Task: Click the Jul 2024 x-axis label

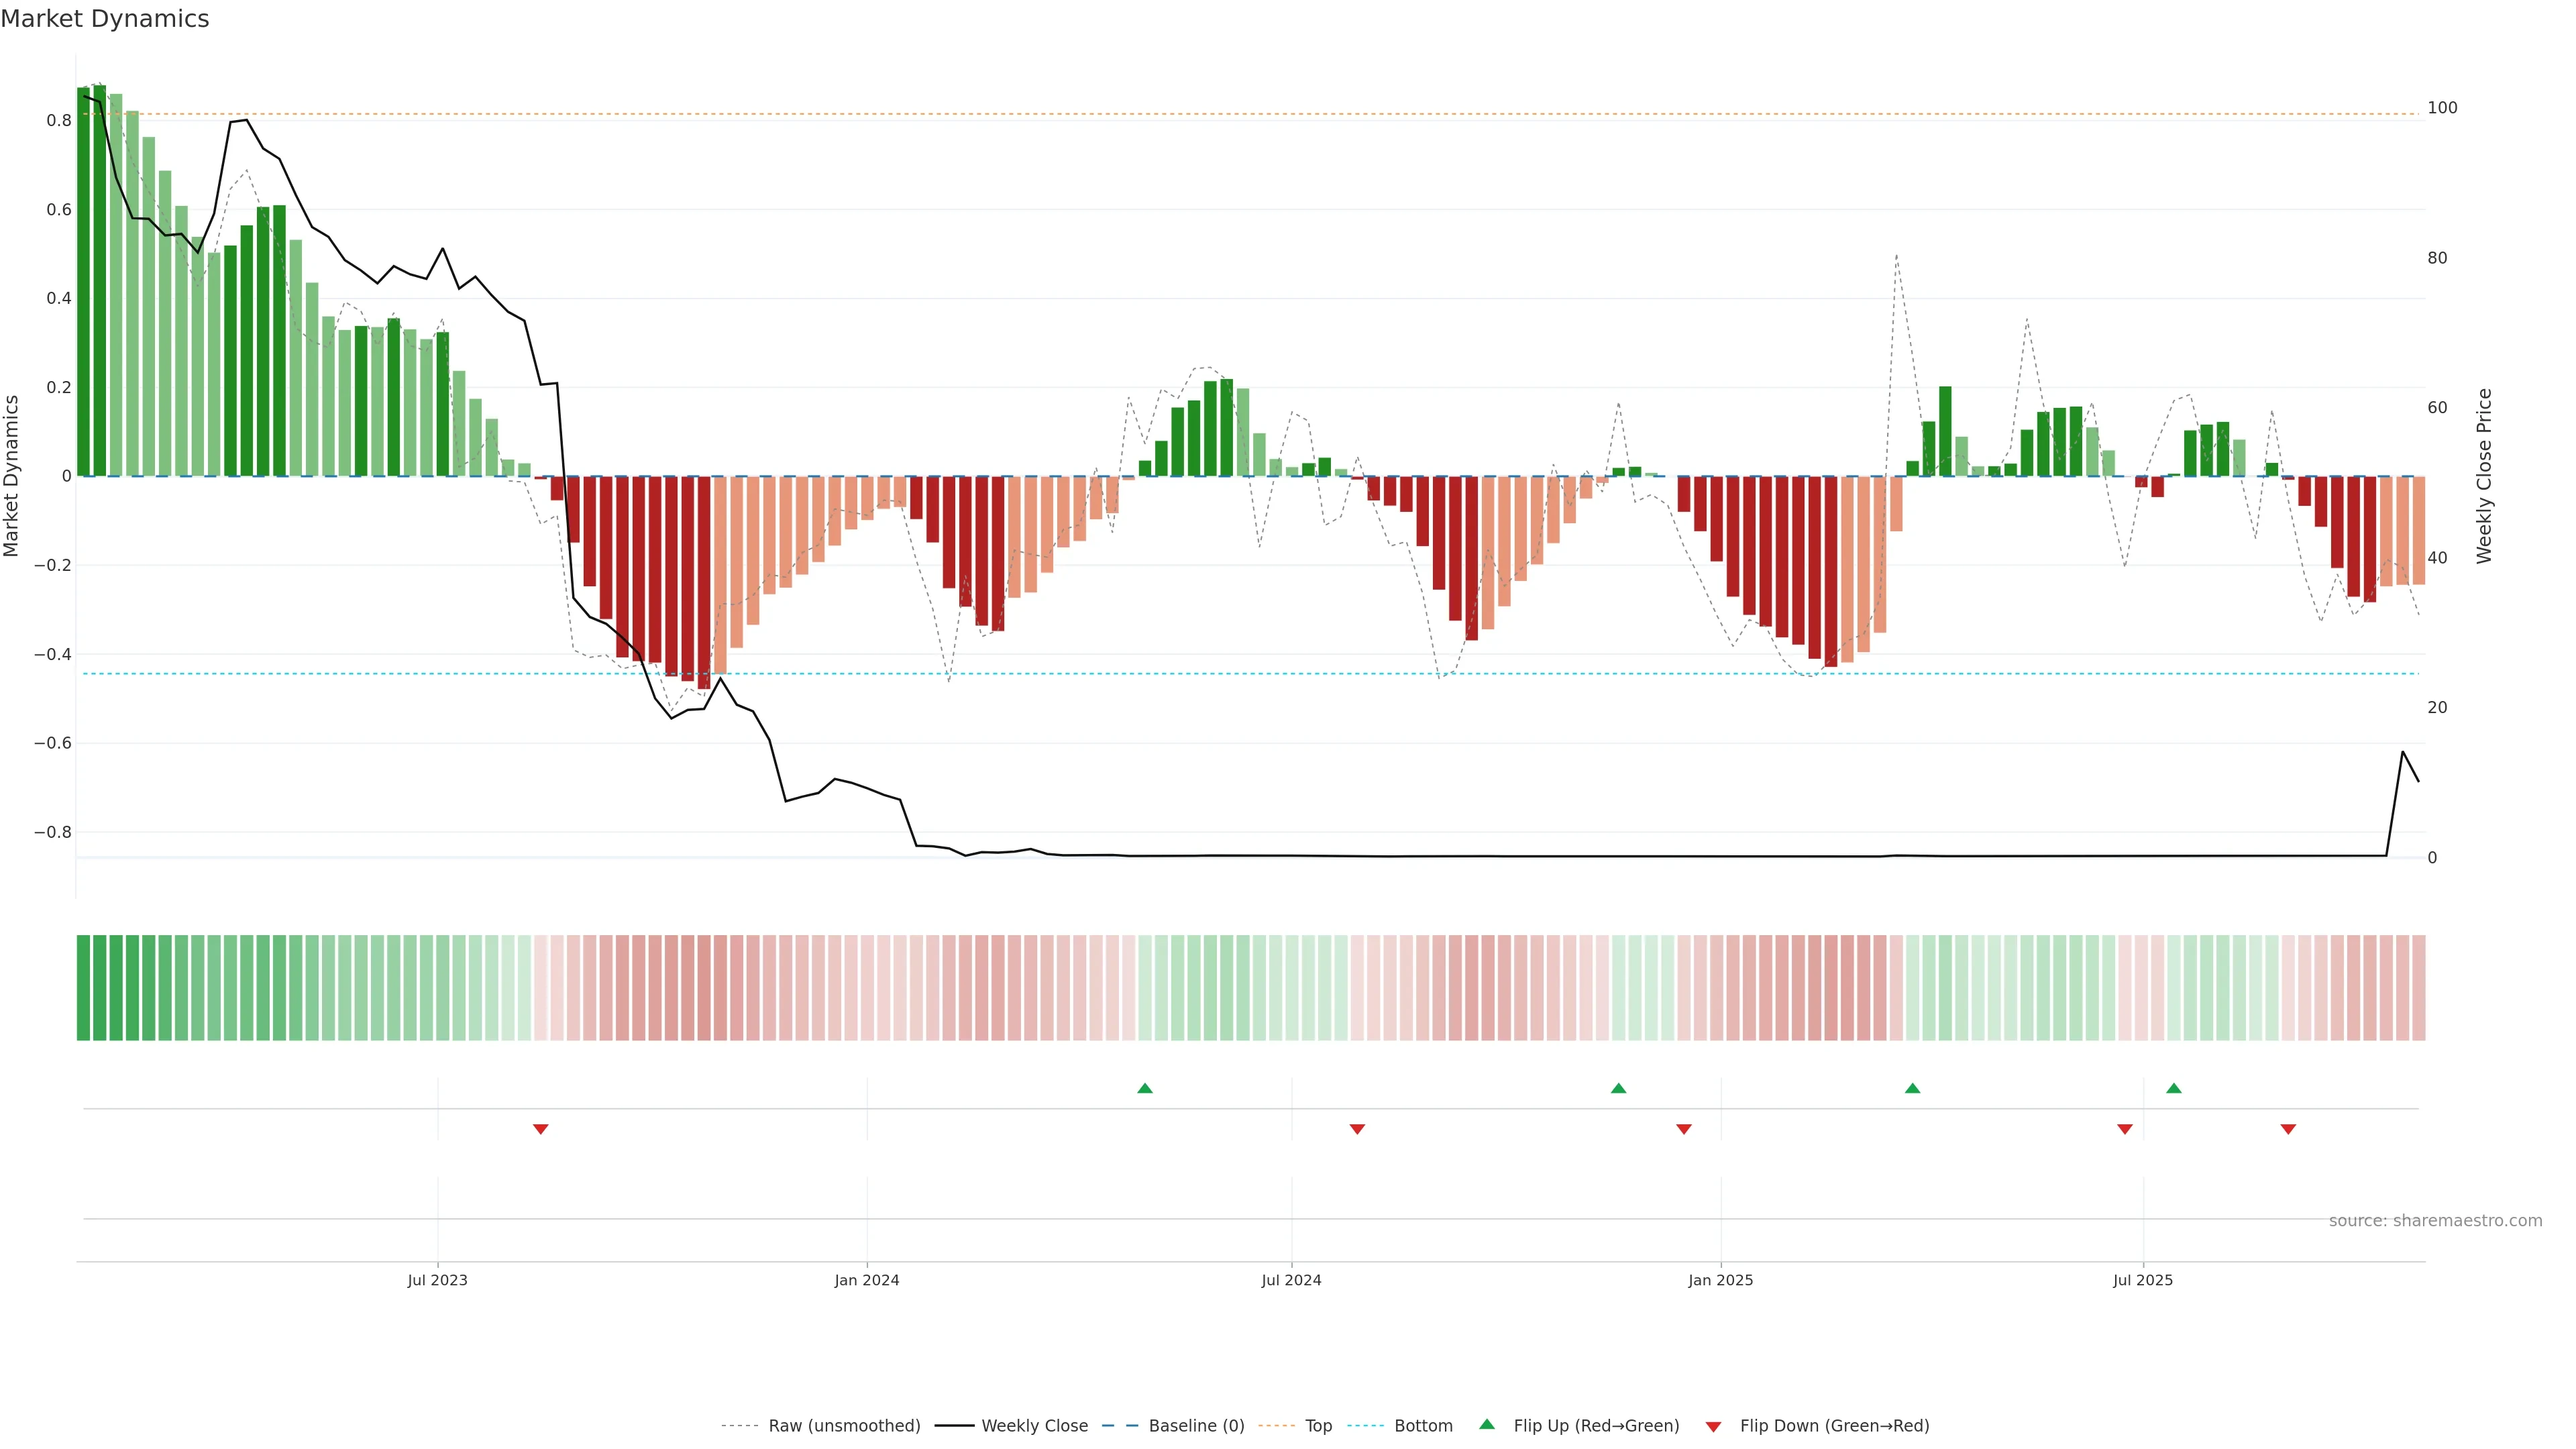Action: pyautogui.click(x=1291, y=1280)
